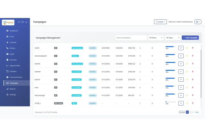Open Opportunities in the sidebar

click(15, 66)
